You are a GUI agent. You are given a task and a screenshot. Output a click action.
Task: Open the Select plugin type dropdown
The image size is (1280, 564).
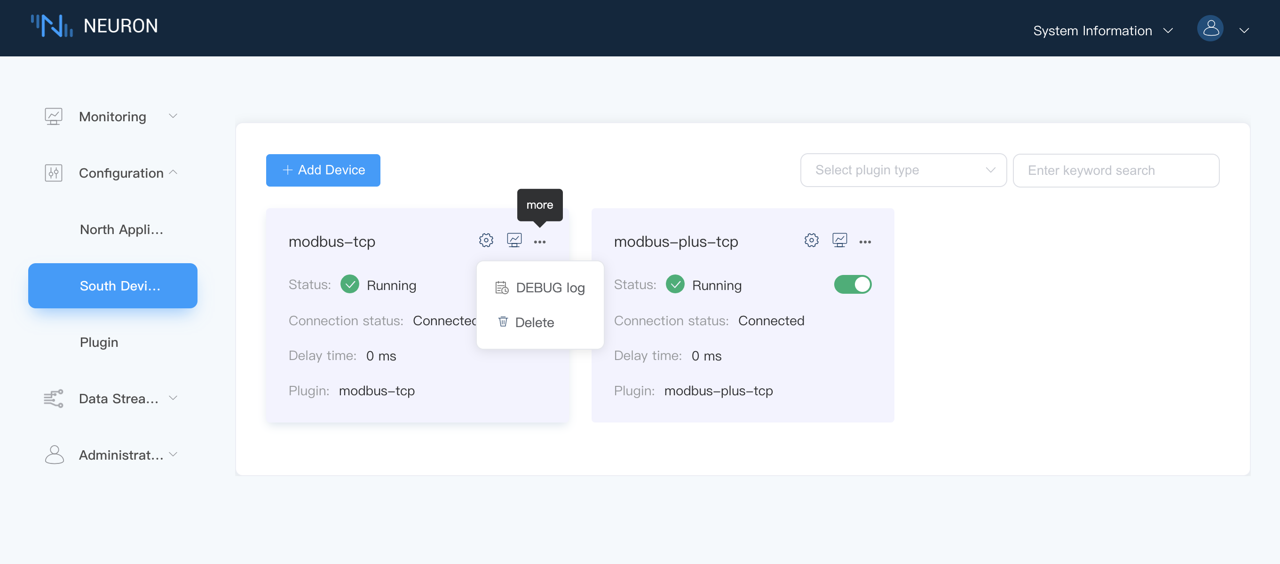[904, 170]
